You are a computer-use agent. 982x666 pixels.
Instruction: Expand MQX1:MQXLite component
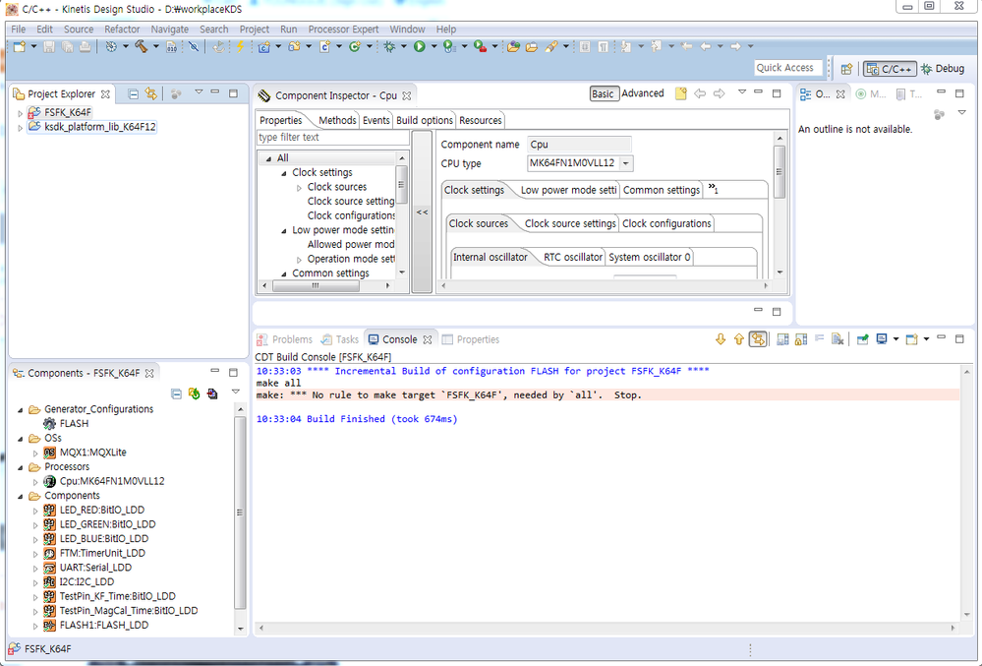pyautogui.click(x=35, y=453)
